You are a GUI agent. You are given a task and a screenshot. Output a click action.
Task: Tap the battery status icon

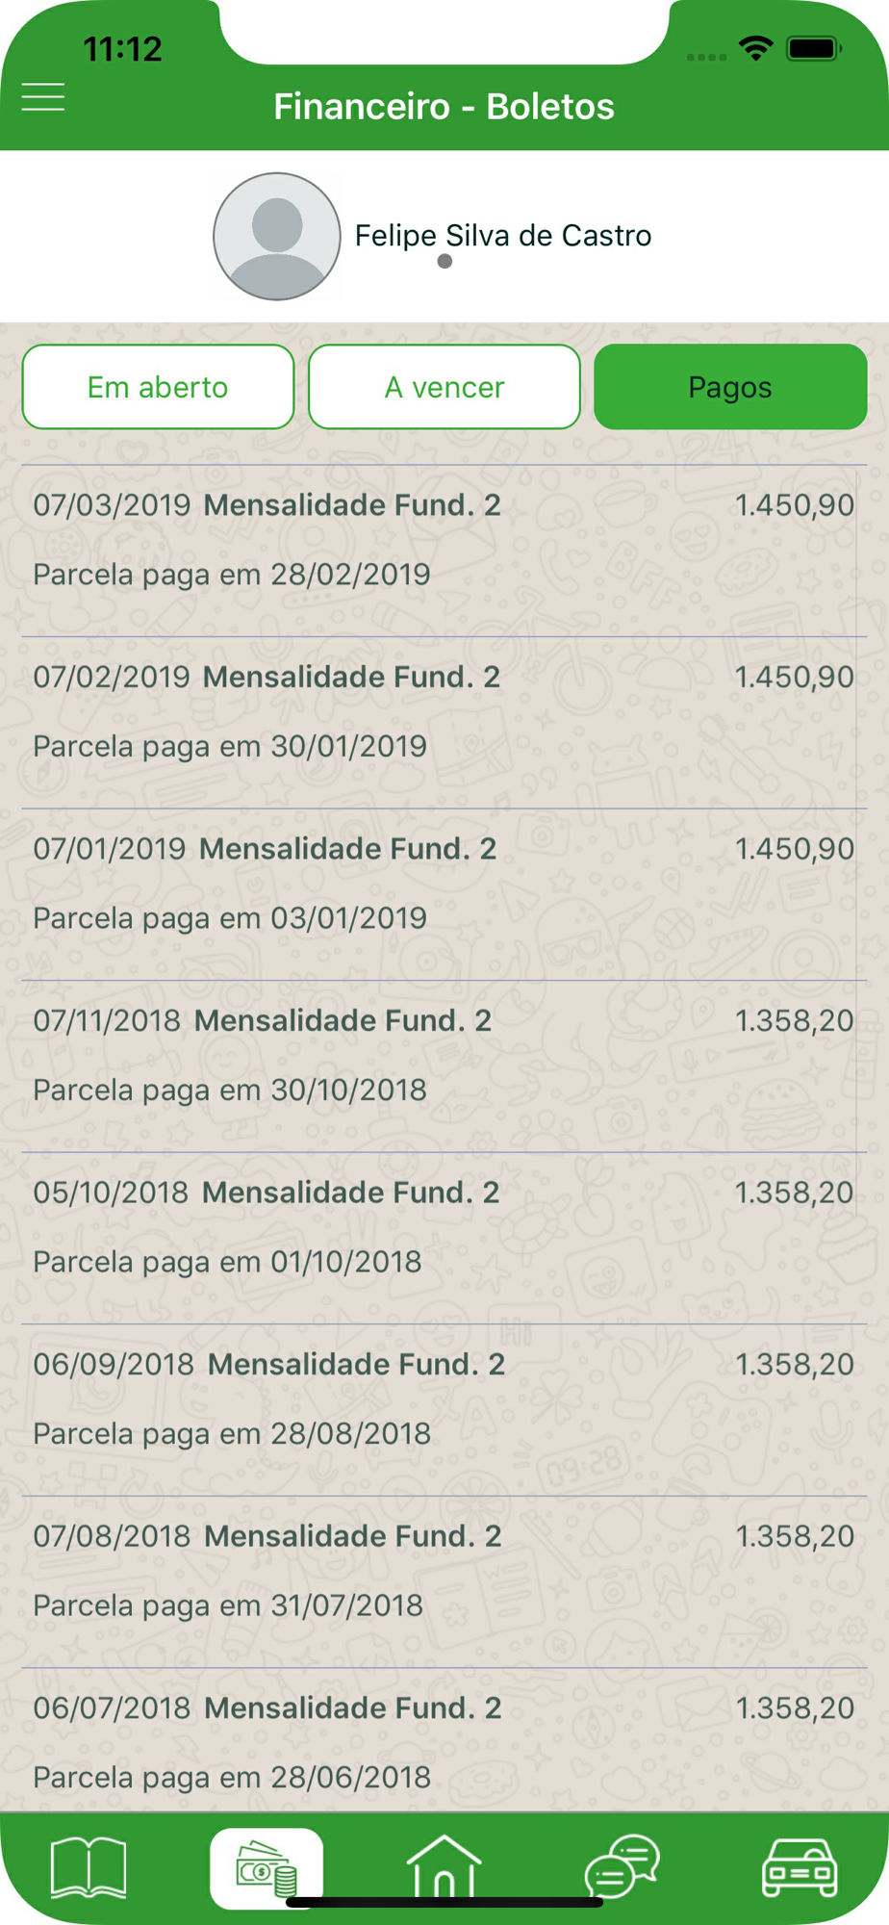(814, 48)
